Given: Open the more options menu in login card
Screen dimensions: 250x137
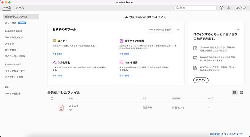Looking at the screenshot, I should coord(238,29).
